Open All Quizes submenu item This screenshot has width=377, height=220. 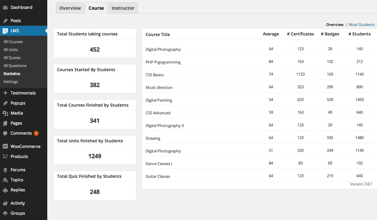click(12, 58)
